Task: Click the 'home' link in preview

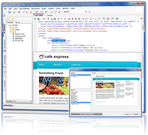Action: pyautogui.click(x=41, y=64)
